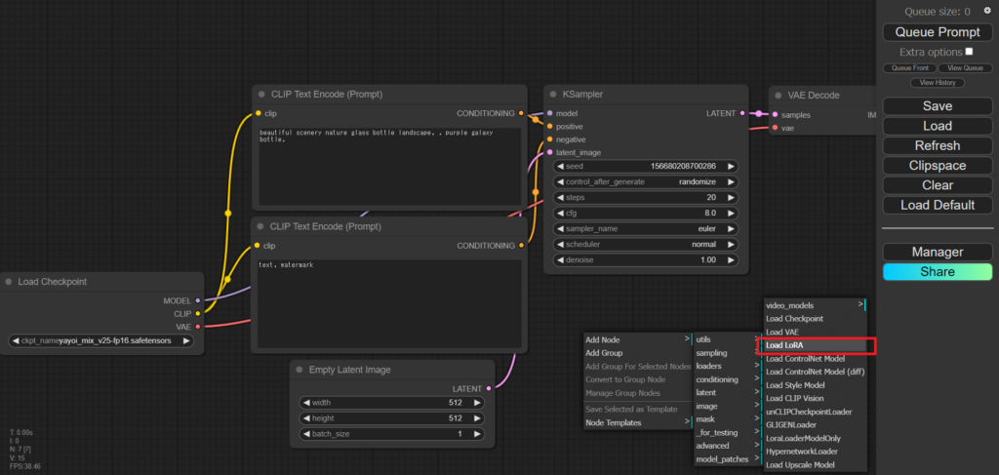Image resolution: width=999 pixels, height=475 pixels.
Task: Choose Add Group in the context menu
Action: coord(605,353)
